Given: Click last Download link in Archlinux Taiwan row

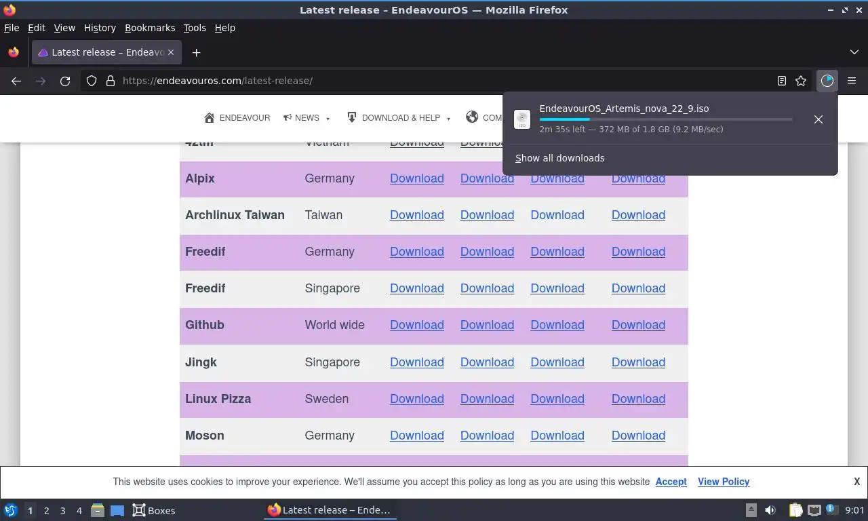Looking at the screenshot, I should click(x=638, y=215).
